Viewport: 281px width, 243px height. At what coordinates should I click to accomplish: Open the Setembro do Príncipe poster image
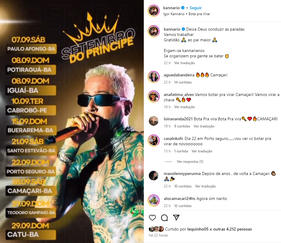point(72,121)
